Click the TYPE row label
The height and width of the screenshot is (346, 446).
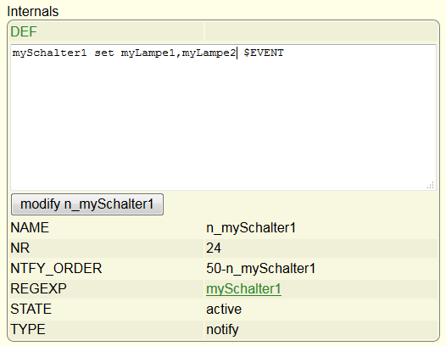pos(28,330)
